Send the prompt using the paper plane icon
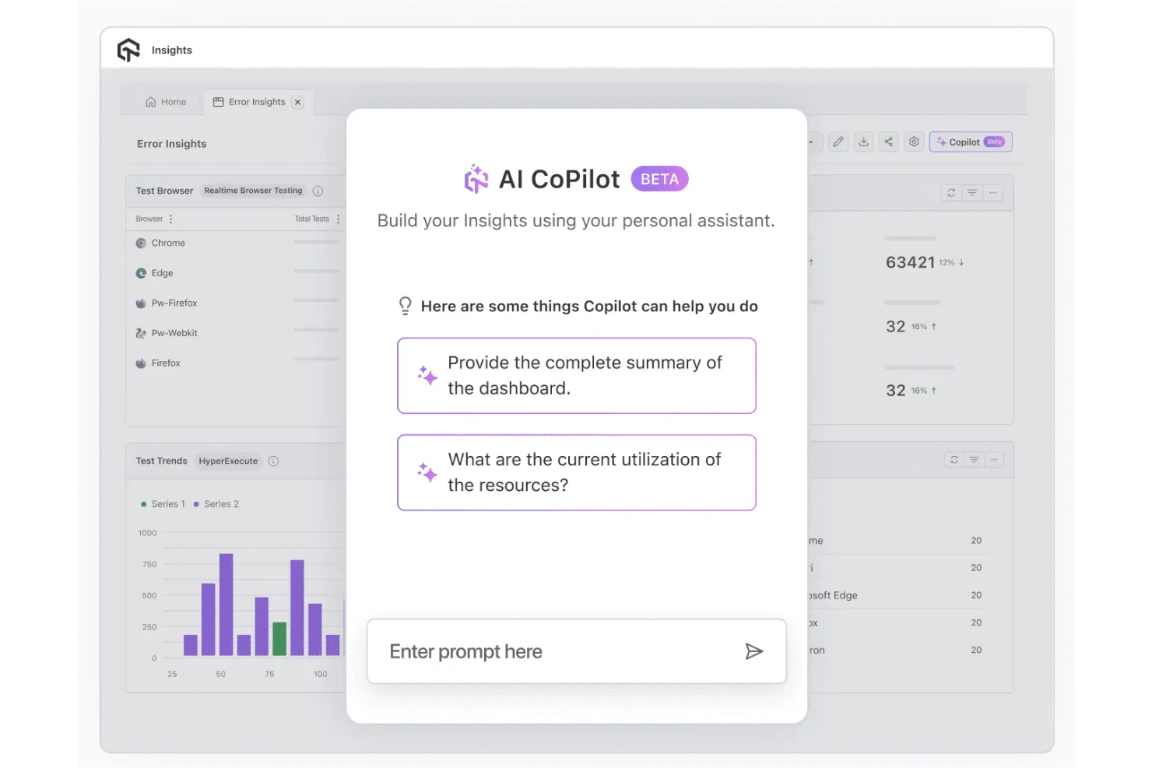The width and height of the screenshot is (1152, 768). click(754, 651)
